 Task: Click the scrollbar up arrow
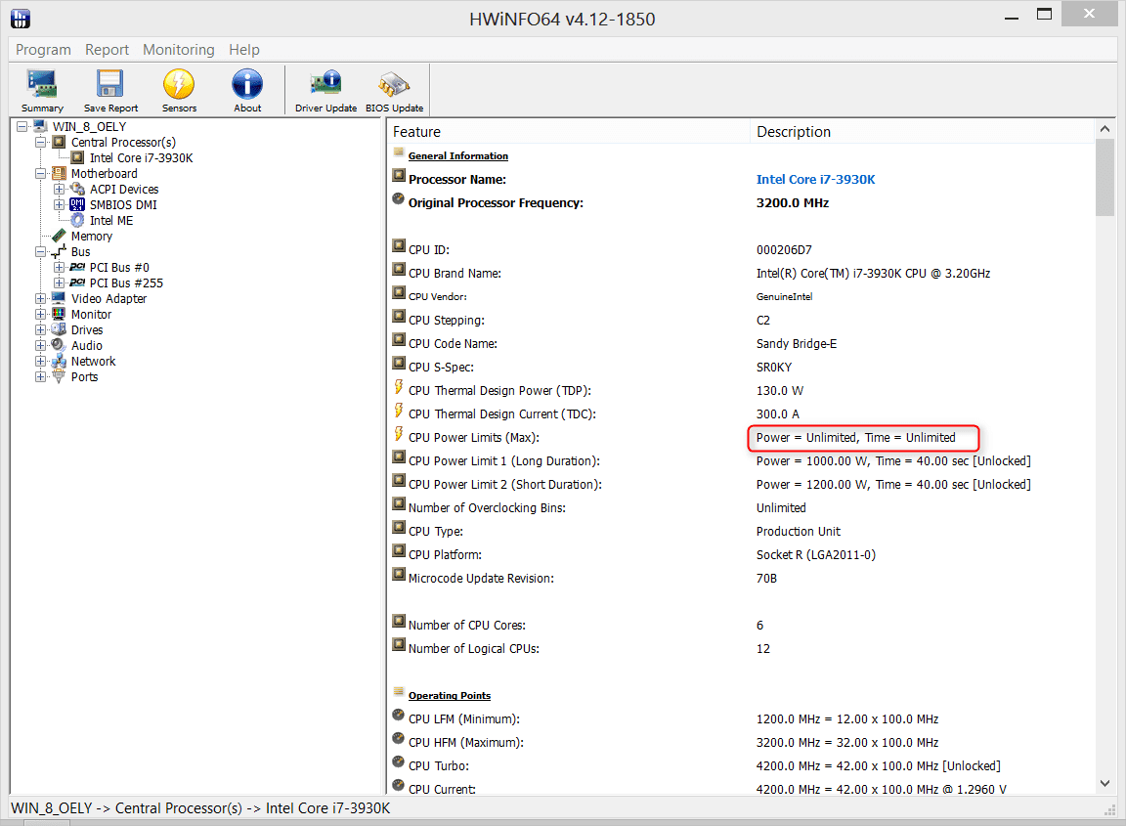click(x=1104, y=129)
